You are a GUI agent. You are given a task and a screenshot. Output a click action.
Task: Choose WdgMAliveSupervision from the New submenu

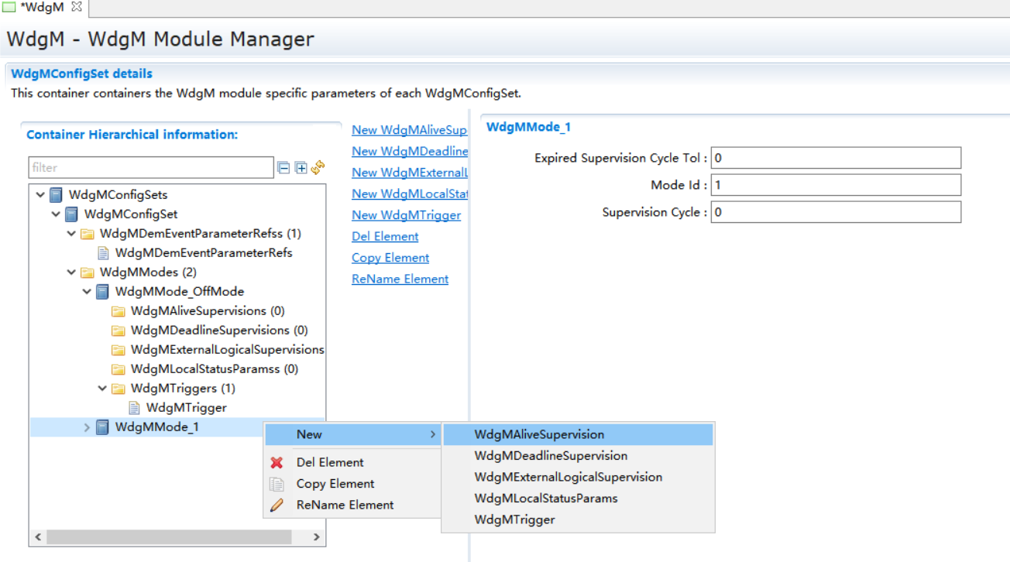[539, 435]
